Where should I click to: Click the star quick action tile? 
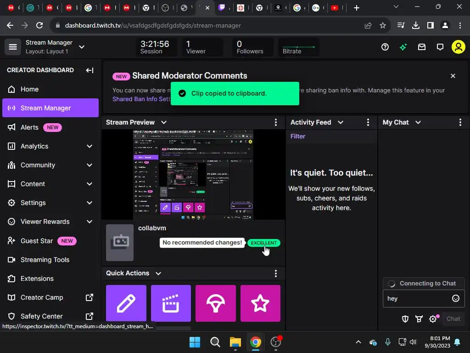click(260, 303)
